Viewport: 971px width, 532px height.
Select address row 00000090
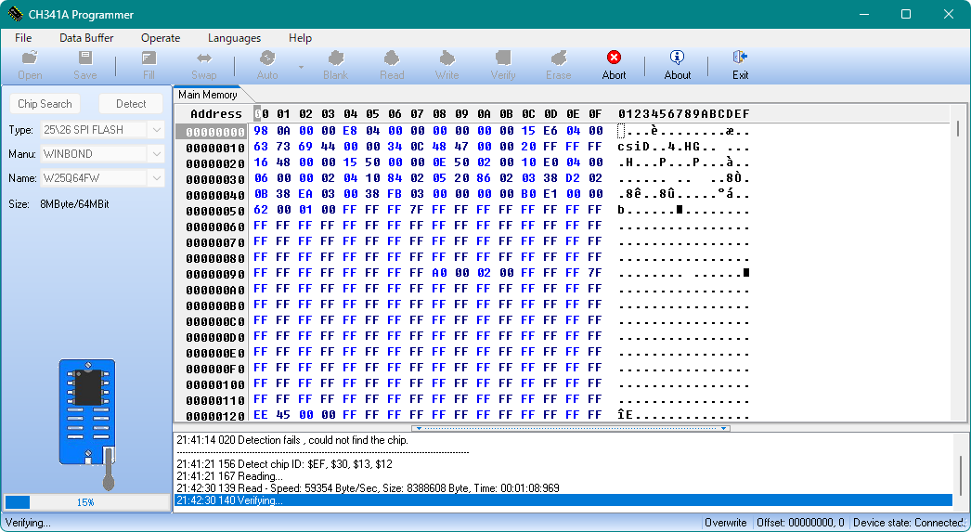215,274
